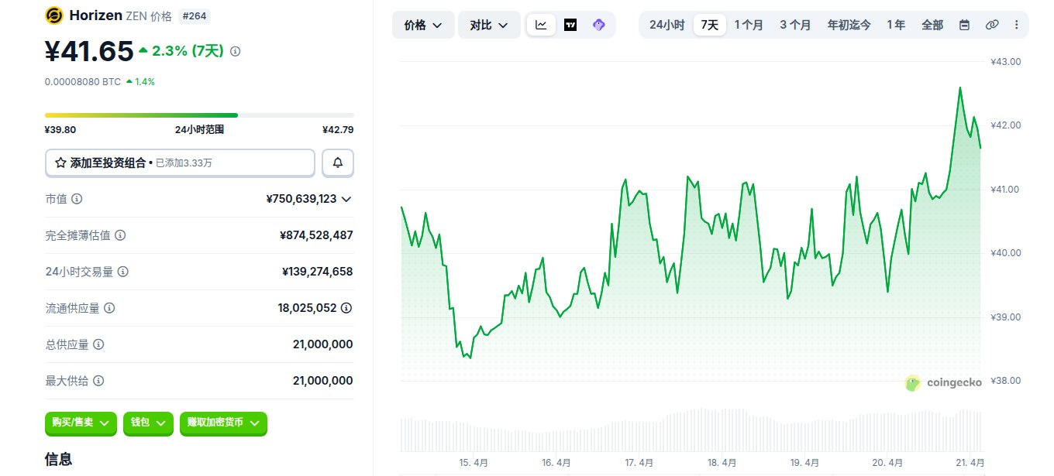
Task: Select the 1年 time range
Action: [896, 25]
